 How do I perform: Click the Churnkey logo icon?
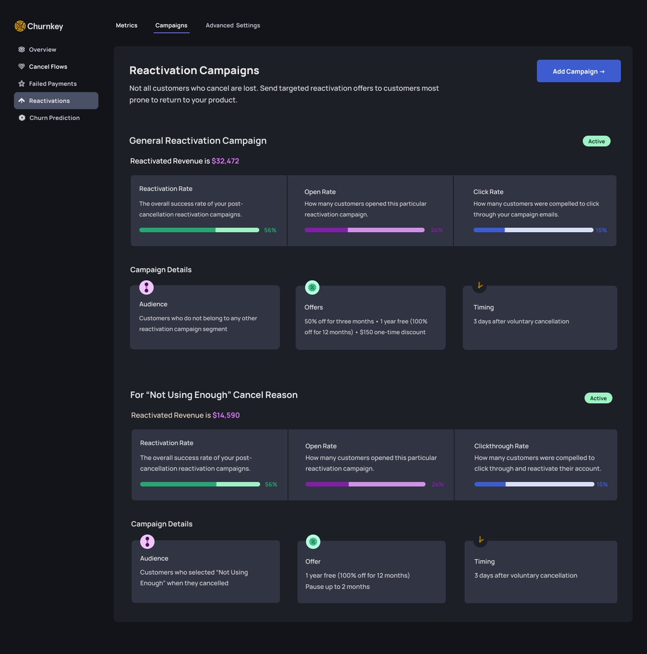pyautogui.click(x=20, y=26)
